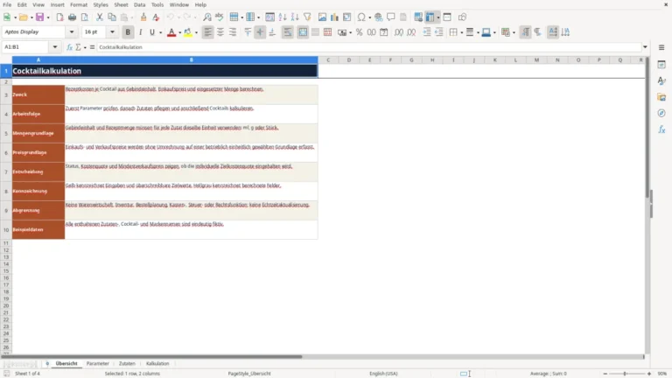Save the document with the Save icon

[x=39, y=17]
